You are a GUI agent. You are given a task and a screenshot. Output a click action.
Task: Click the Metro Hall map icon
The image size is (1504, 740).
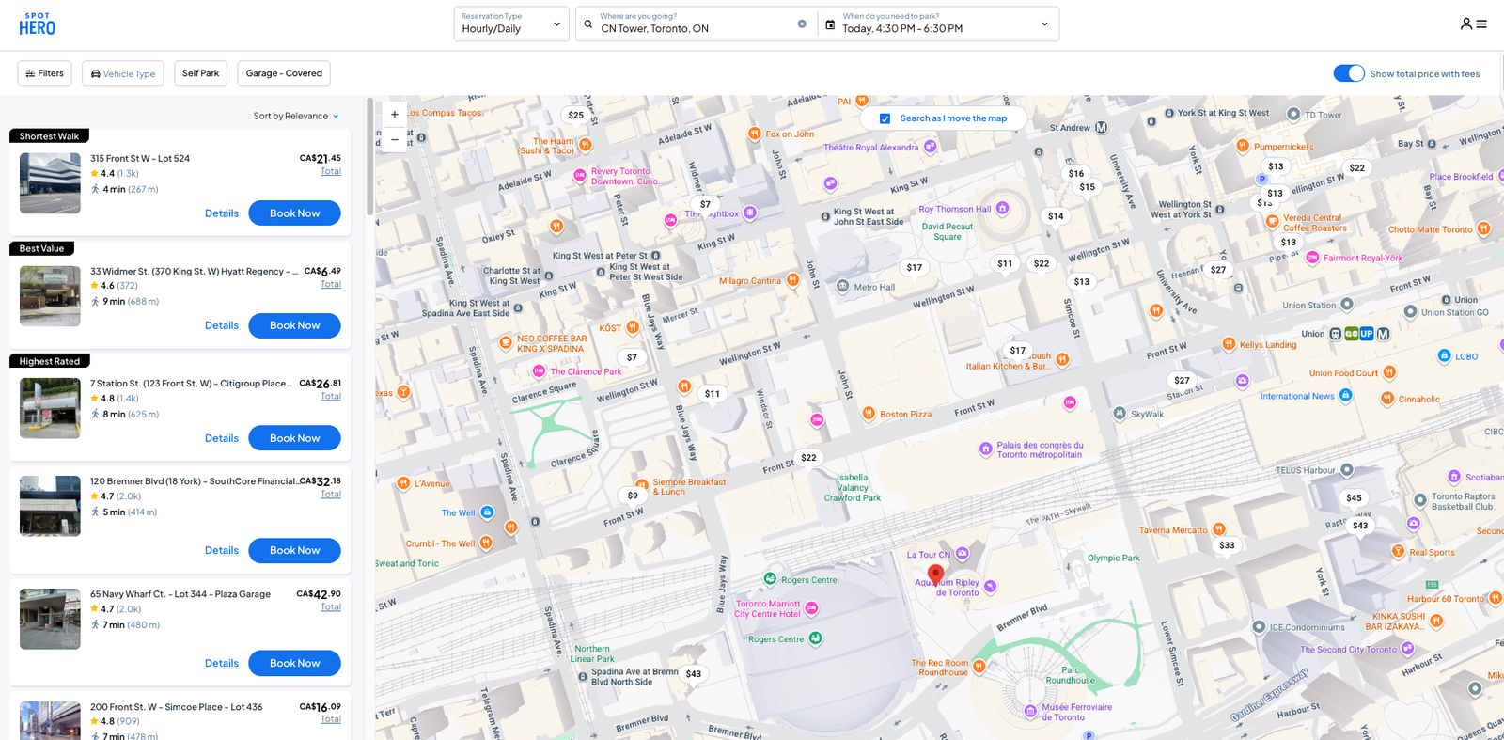click(x=843, y=287)
